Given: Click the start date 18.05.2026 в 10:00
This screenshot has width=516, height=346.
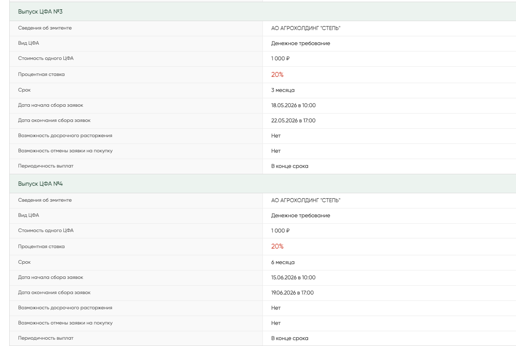Looking at the screenshot, I should tap(293, 105).
